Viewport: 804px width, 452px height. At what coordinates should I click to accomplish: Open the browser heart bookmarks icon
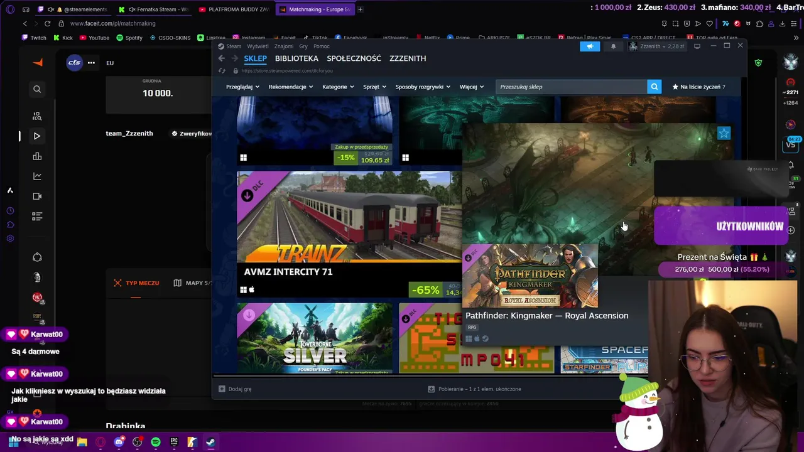[x=710, y=24]
